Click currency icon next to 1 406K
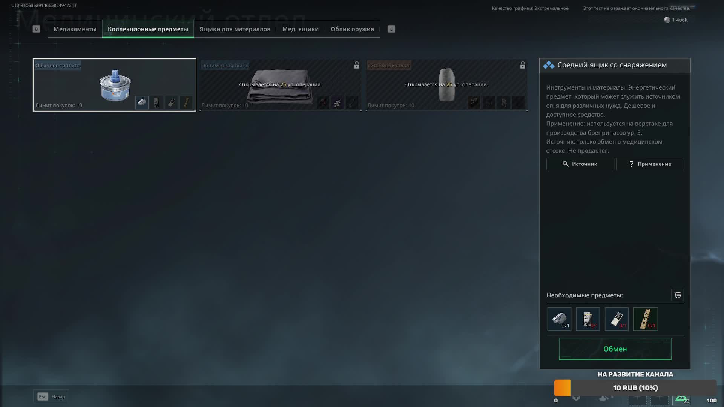 tap(667, 20)
